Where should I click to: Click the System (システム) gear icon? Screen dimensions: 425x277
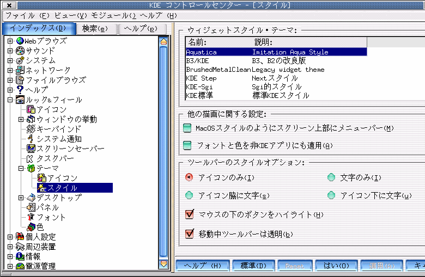tap(20, 60)
